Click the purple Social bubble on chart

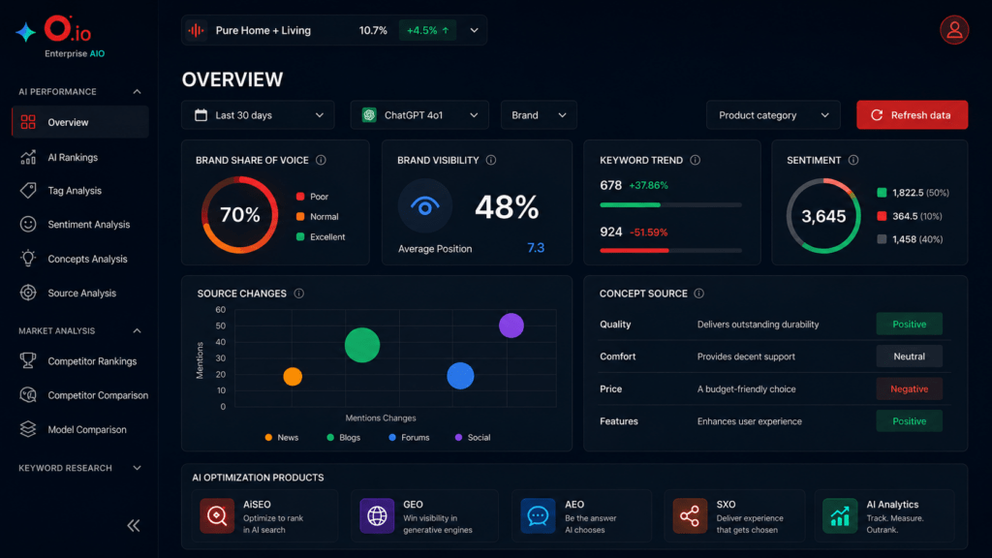point(511,325)
